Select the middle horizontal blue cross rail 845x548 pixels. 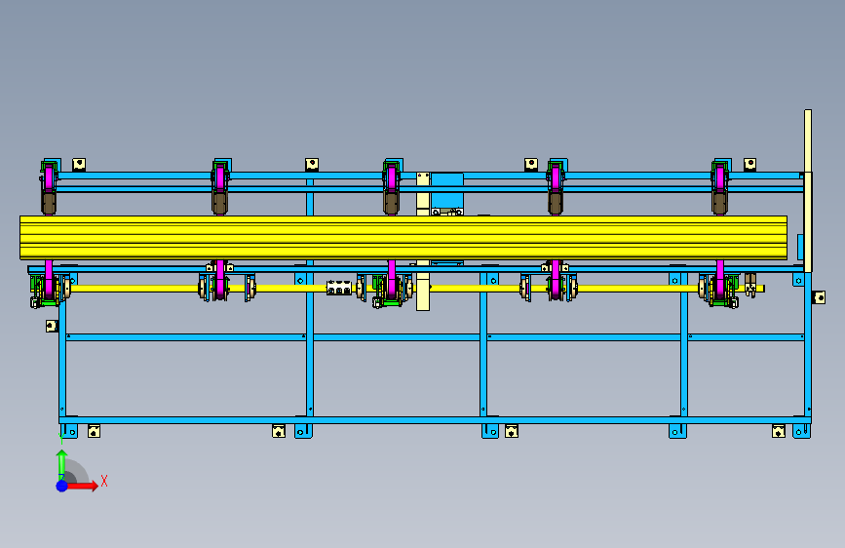click(x=435, y=337)
